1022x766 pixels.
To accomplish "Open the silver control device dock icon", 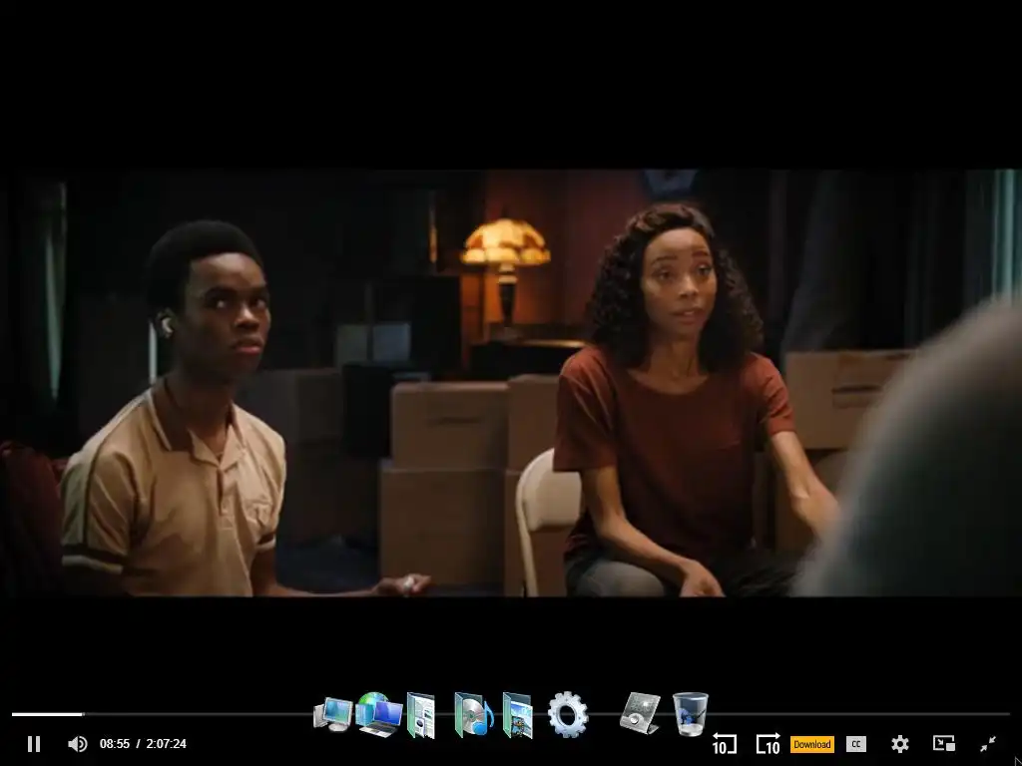I will [640, 713].
